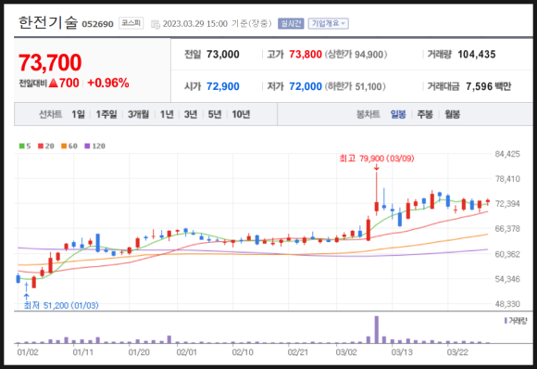Click the stock code 052690

pos(97,24)
